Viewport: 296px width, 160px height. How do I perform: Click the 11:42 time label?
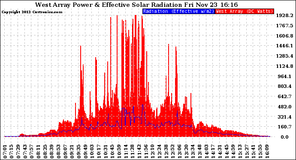coord(139,151)
